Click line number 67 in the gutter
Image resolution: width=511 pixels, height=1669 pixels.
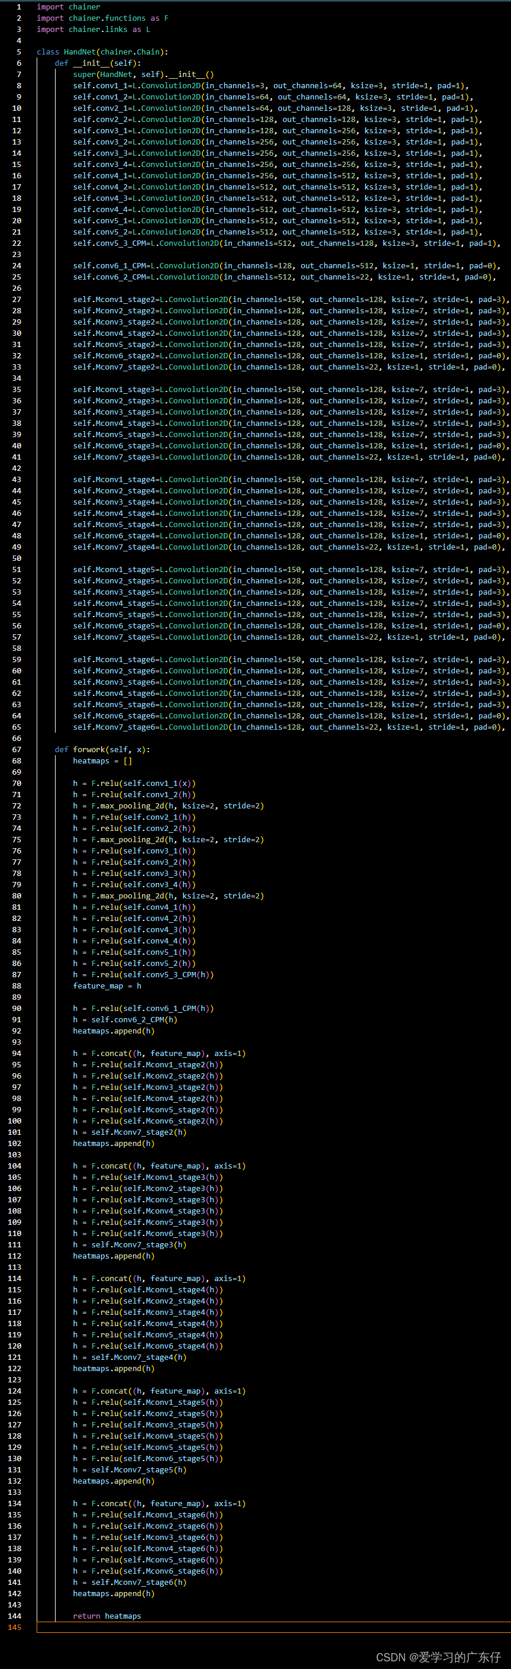point(17,750)
